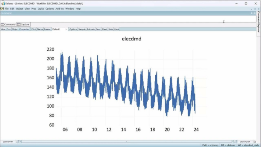Viewport: 261px width, 147px height.
Task: Click the sample range slider track
Action: 127,141
